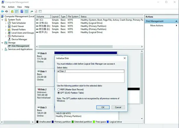The width and height of the screenshot is (179, 128).
Task: Open the Action menu
Action: (x=11, y=7)
